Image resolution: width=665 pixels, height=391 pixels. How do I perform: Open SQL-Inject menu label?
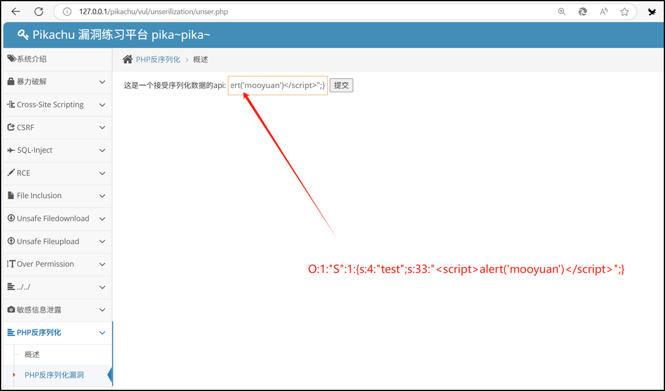pyautogui.click(x=35, y=150)
